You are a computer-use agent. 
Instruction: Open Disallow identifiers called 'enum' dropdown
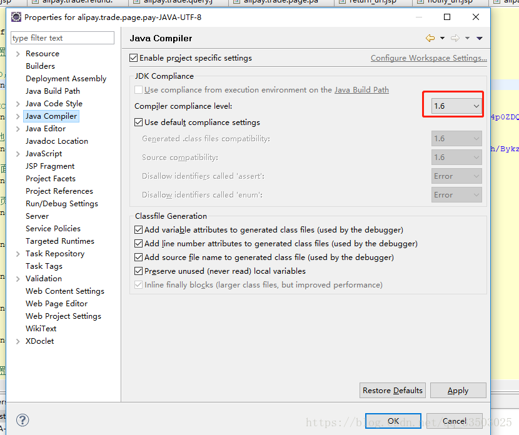[x=456, y=195]
